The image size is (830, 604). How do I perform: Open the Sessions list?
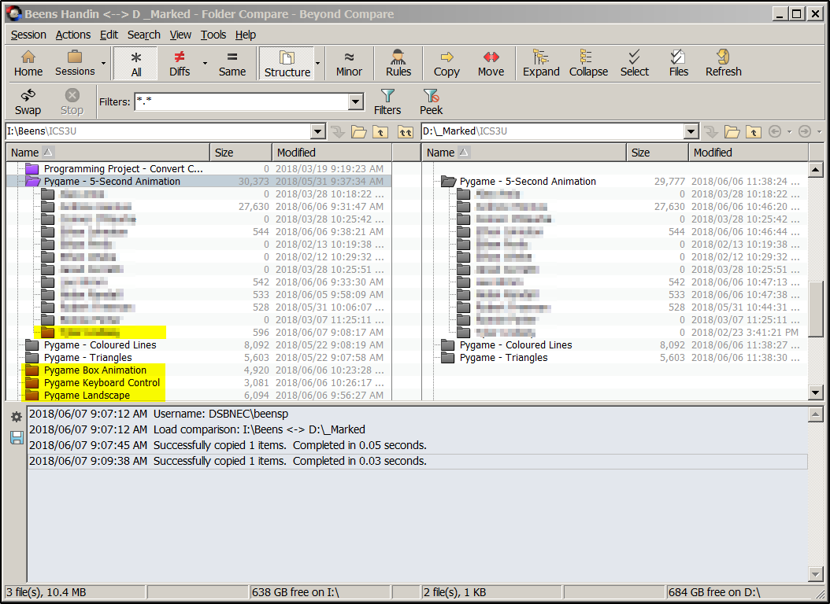pos(75,64)
